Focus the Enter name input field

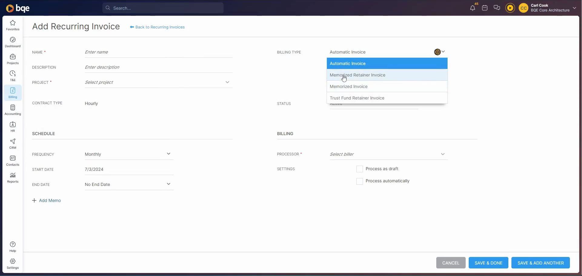tap(158, 52)
